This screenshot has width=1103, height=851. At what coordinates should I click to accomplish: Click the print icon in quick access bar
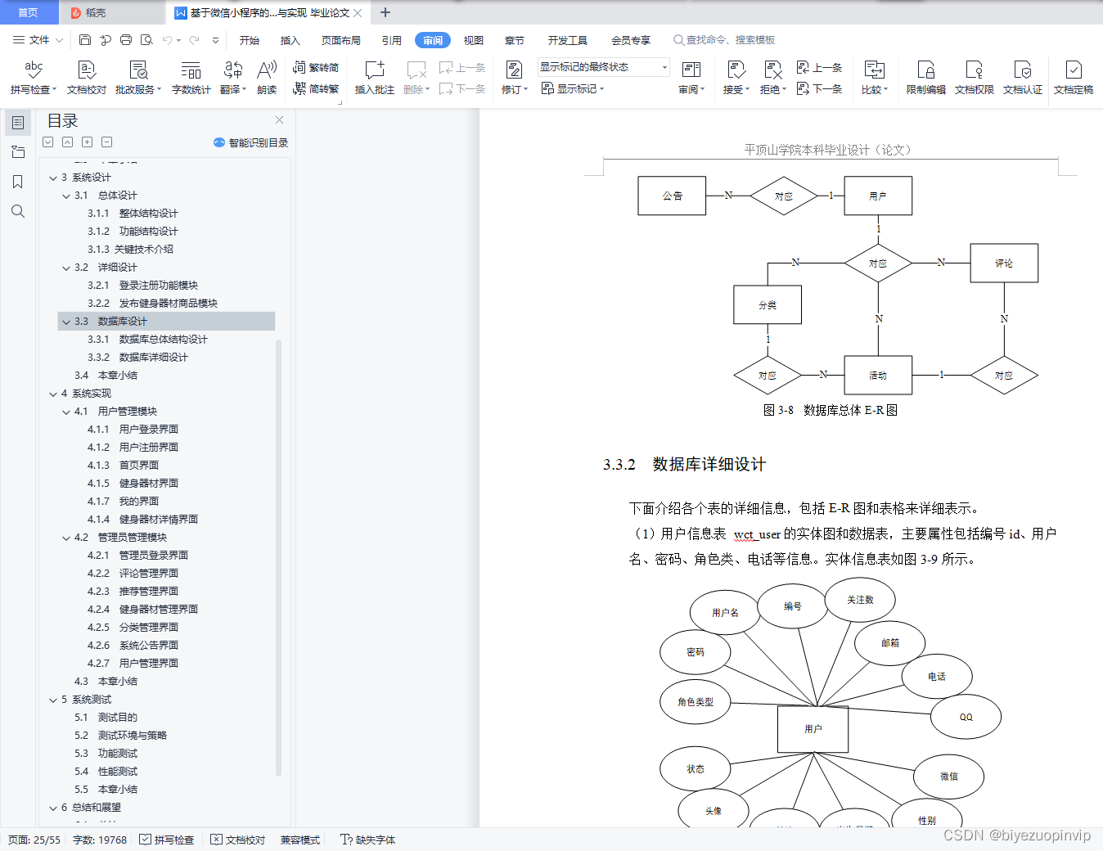pyautogui.click(x=126, y=39)
